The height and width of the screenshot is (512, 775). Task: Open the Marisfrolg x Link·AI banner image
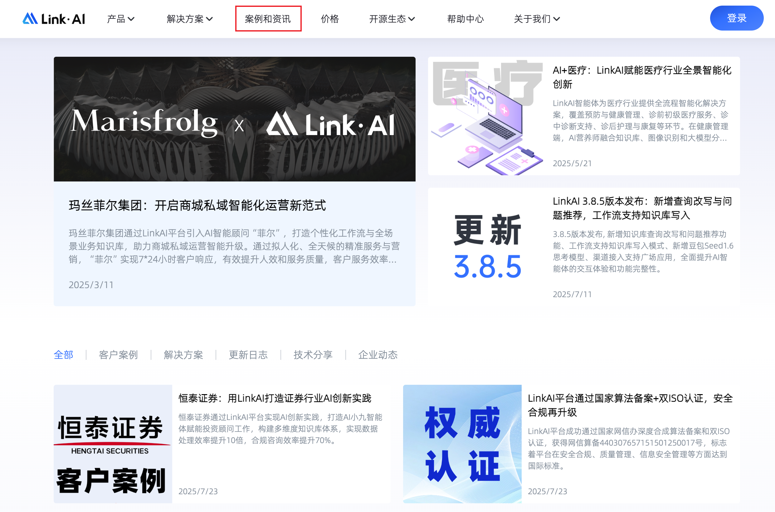[x=235, y=119]
